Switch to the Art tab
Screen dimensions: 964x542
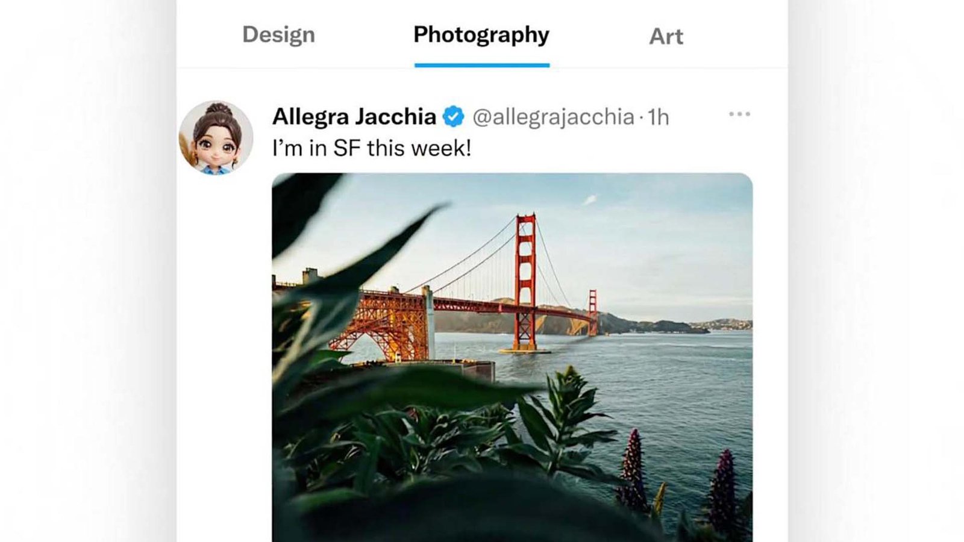666,37
